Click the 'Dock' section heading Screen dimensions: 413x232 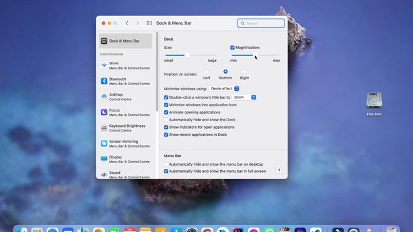point(168,39)
